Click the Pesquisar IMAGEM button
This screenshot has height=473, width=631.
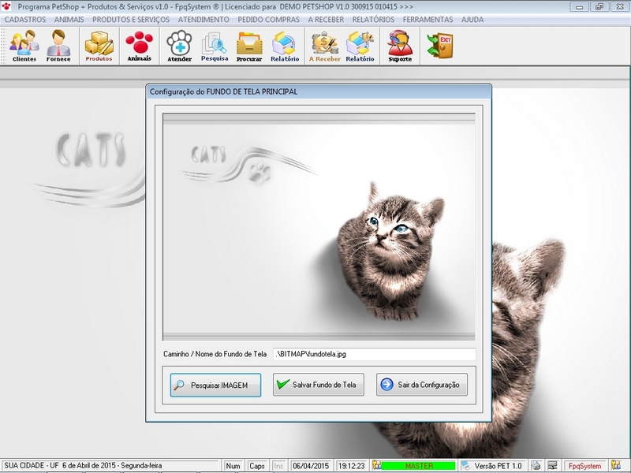(x=215, y=385)
